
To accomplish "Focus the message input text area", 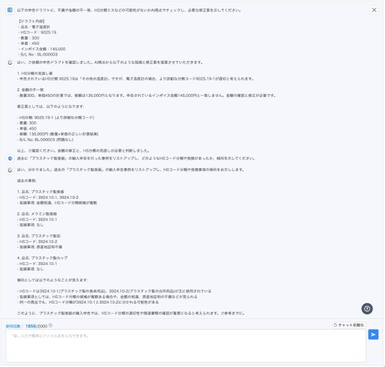I will [x=186, y=346].
